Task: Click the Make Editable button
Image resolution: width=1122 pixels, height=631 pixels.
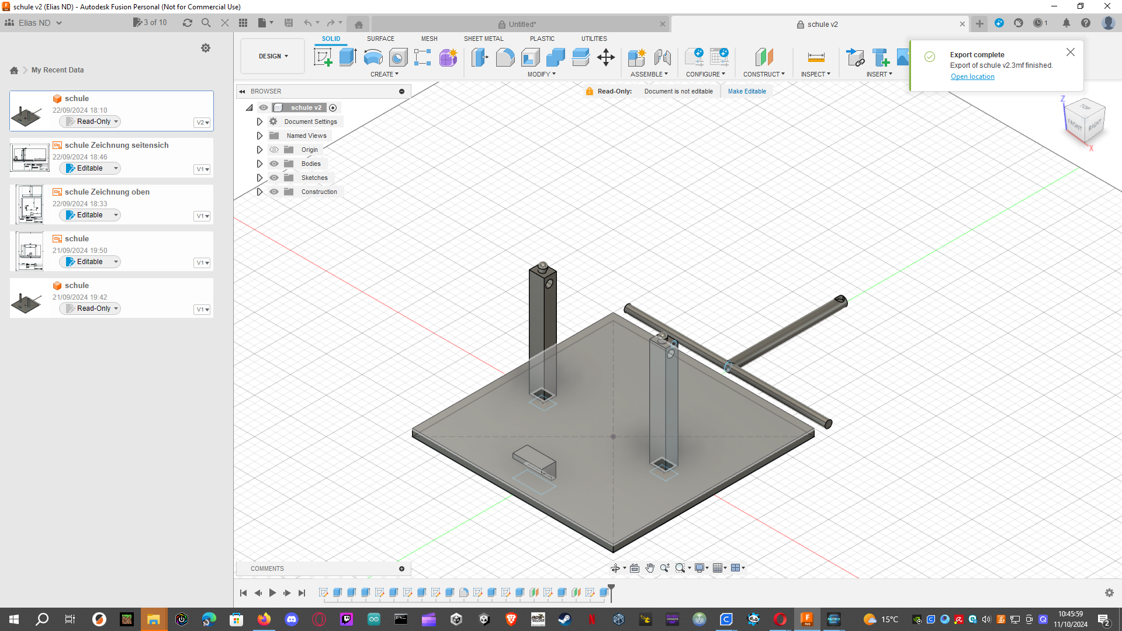Action: (747, 91)
